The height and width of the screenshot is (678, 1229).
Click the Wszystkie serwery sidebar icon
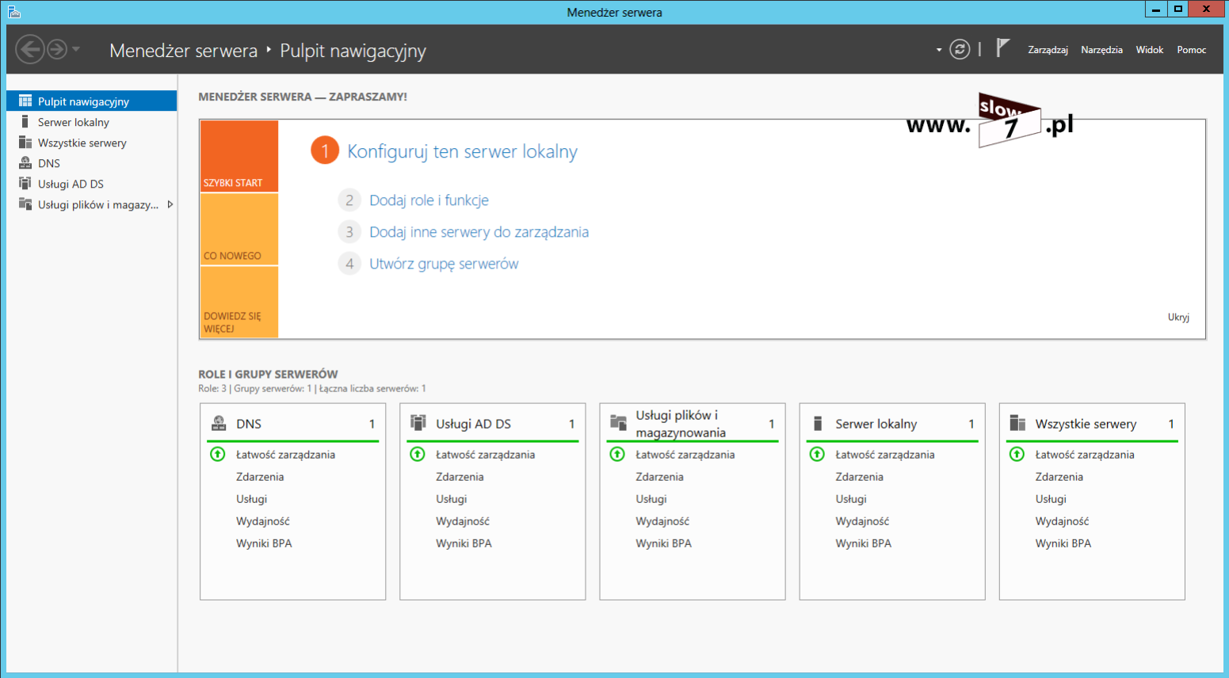click(25, 142)
